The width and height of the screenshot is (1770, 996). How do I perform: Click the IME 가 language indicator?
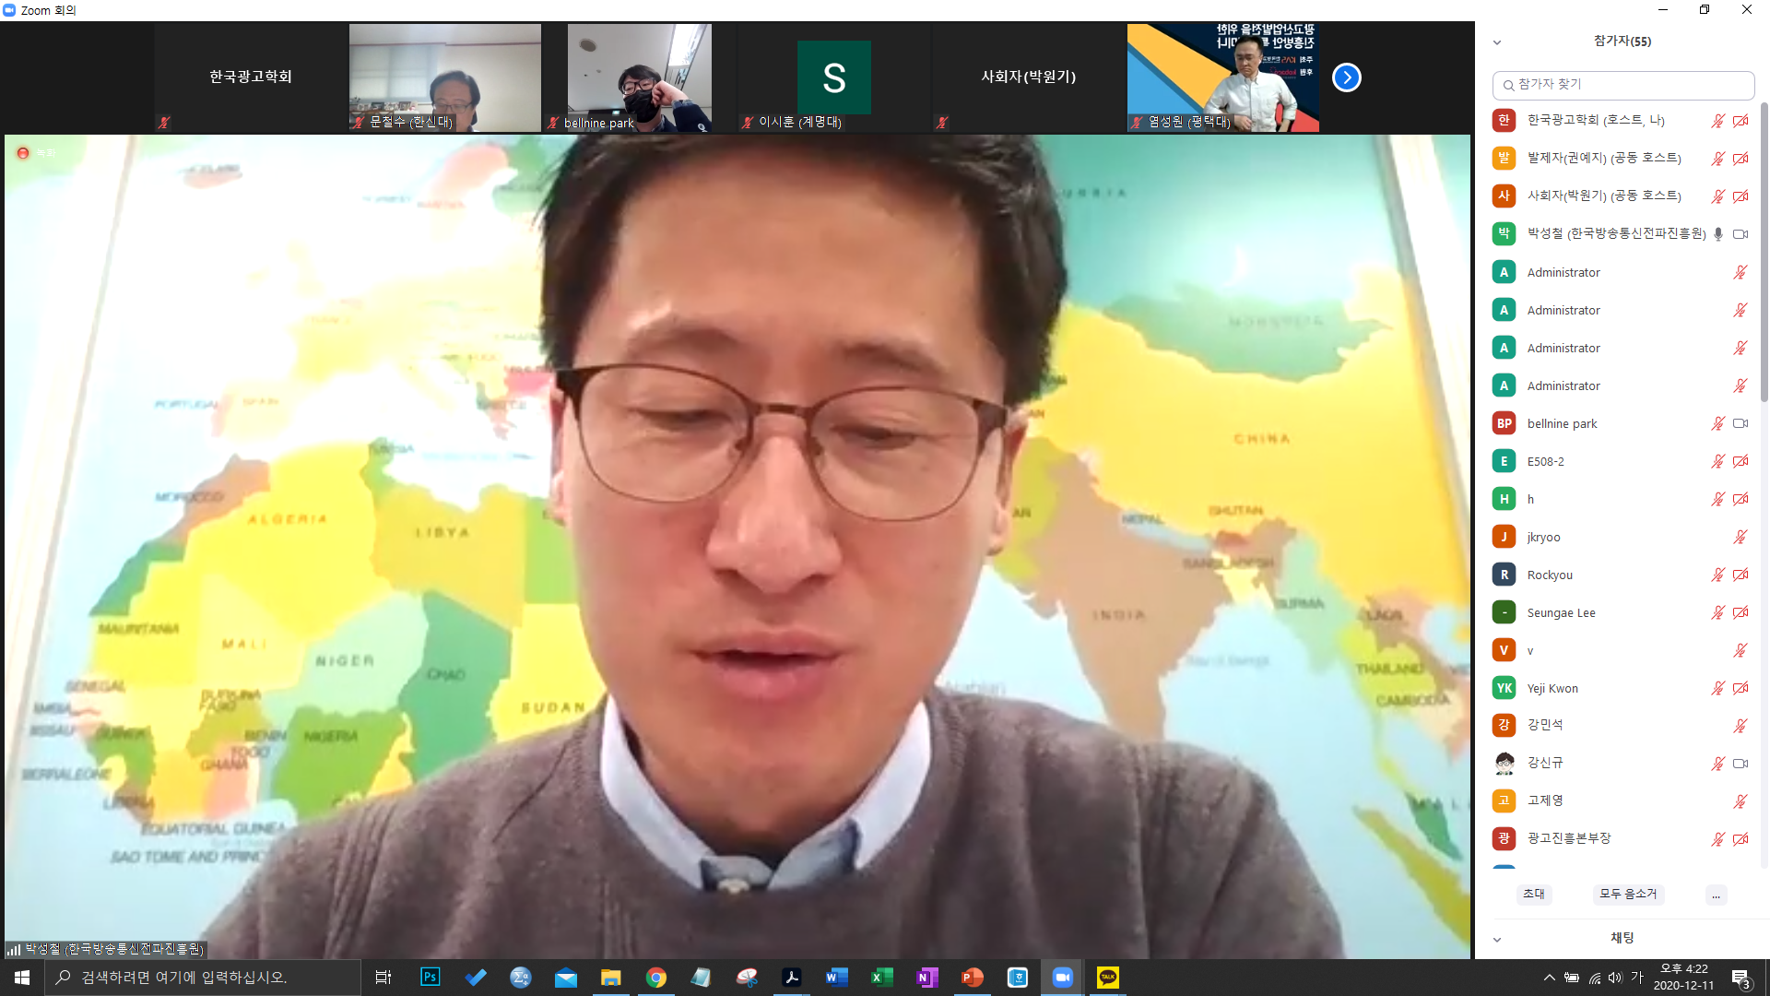1637,978
